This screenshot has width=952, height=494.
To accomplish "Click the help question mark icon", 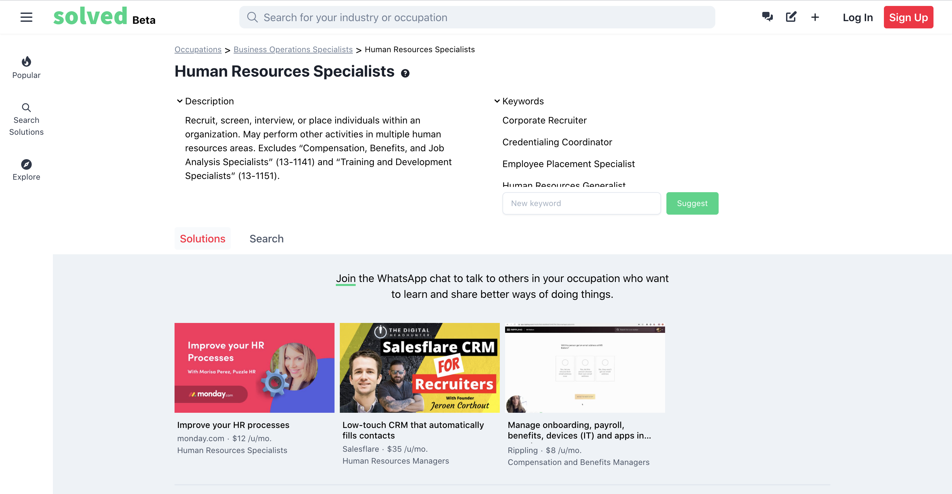I will coord(405,73).
